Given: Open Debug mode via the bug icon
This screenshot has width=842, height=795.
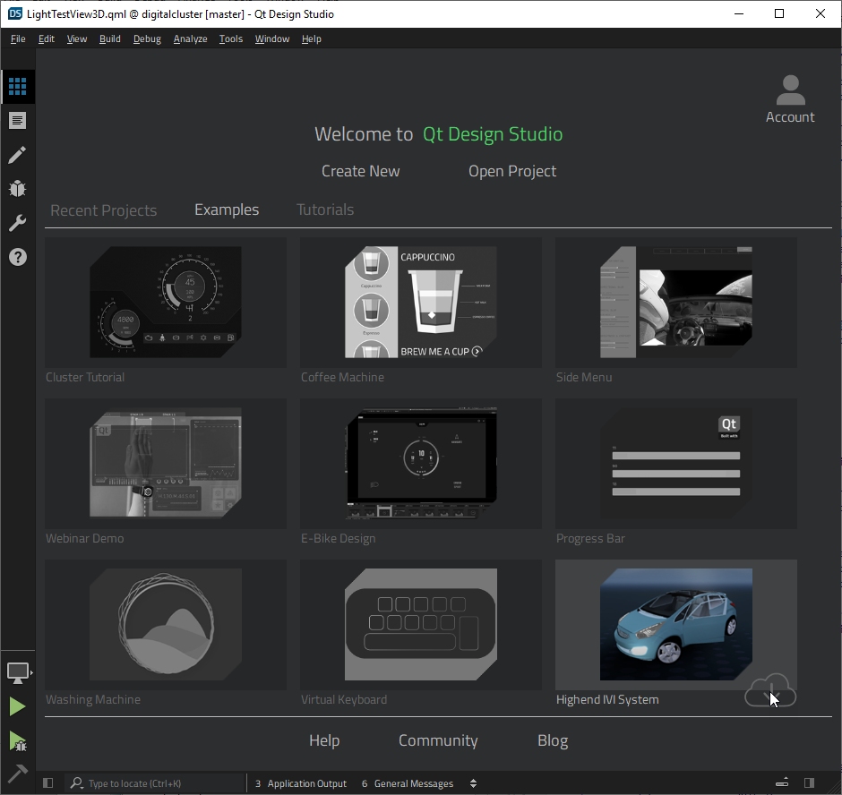Looking at the screenshot, I should [18, 188].
